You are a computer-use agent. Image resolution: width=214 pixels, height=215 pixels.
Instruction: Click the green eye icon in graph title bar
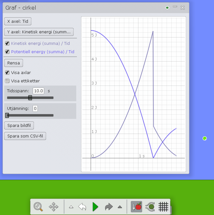pos(167,8)
